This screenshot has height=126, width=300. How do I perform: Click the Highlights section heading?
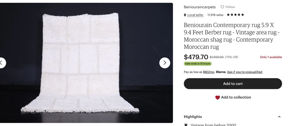coord(193,117)
